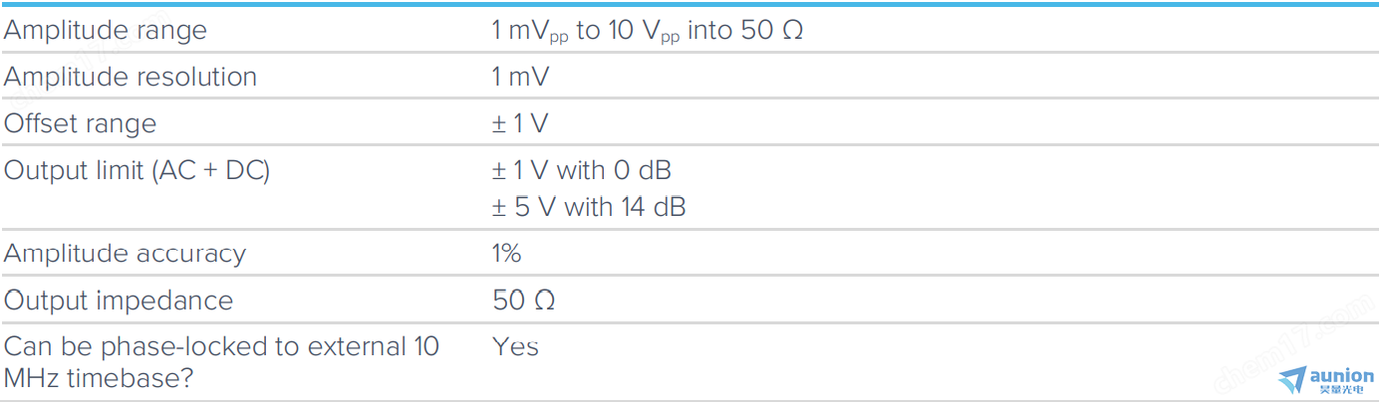Image resolution: width=1386 pixels, height=405 pixels.
Task: Click the ± 5 V with 14 dB line
Action: tap(589, 207)
